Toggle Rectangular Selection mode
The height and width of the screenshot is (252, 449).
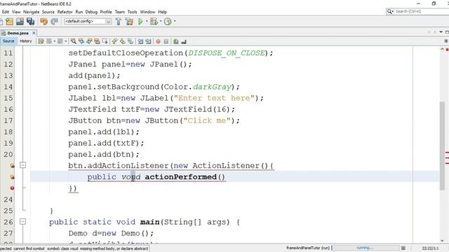click(105, 41)
